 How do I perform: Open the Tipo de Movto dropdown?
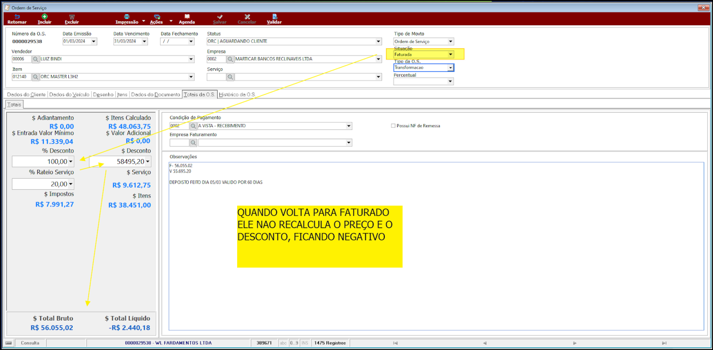pos(450,42)
